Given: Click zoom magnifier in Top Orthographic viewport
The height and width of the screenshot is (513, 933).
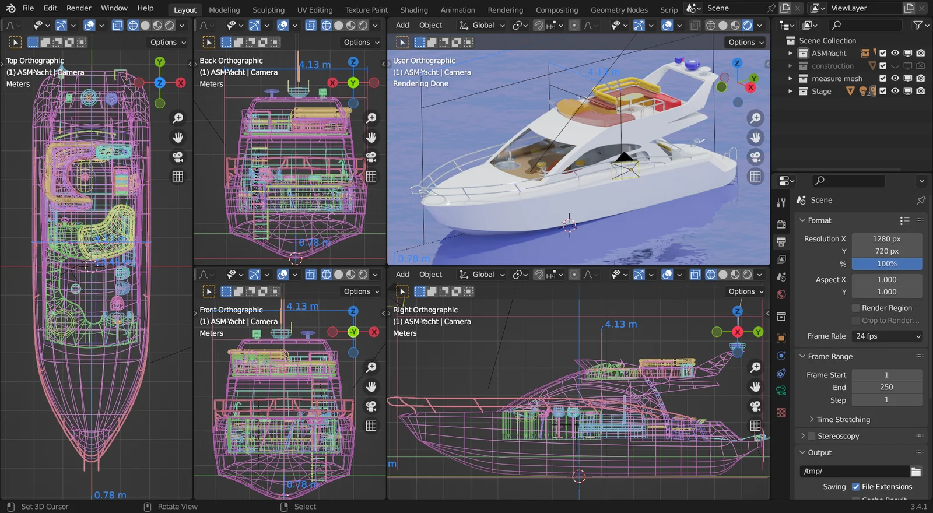Looking at the screenshot, I should (x=178, y=118).
